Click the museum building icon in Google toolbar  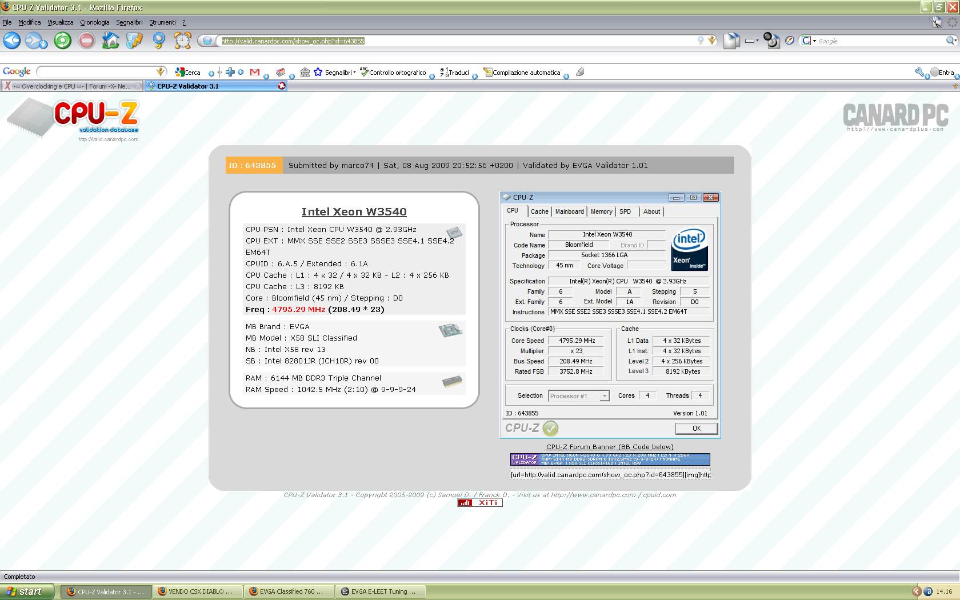(305, 72)
